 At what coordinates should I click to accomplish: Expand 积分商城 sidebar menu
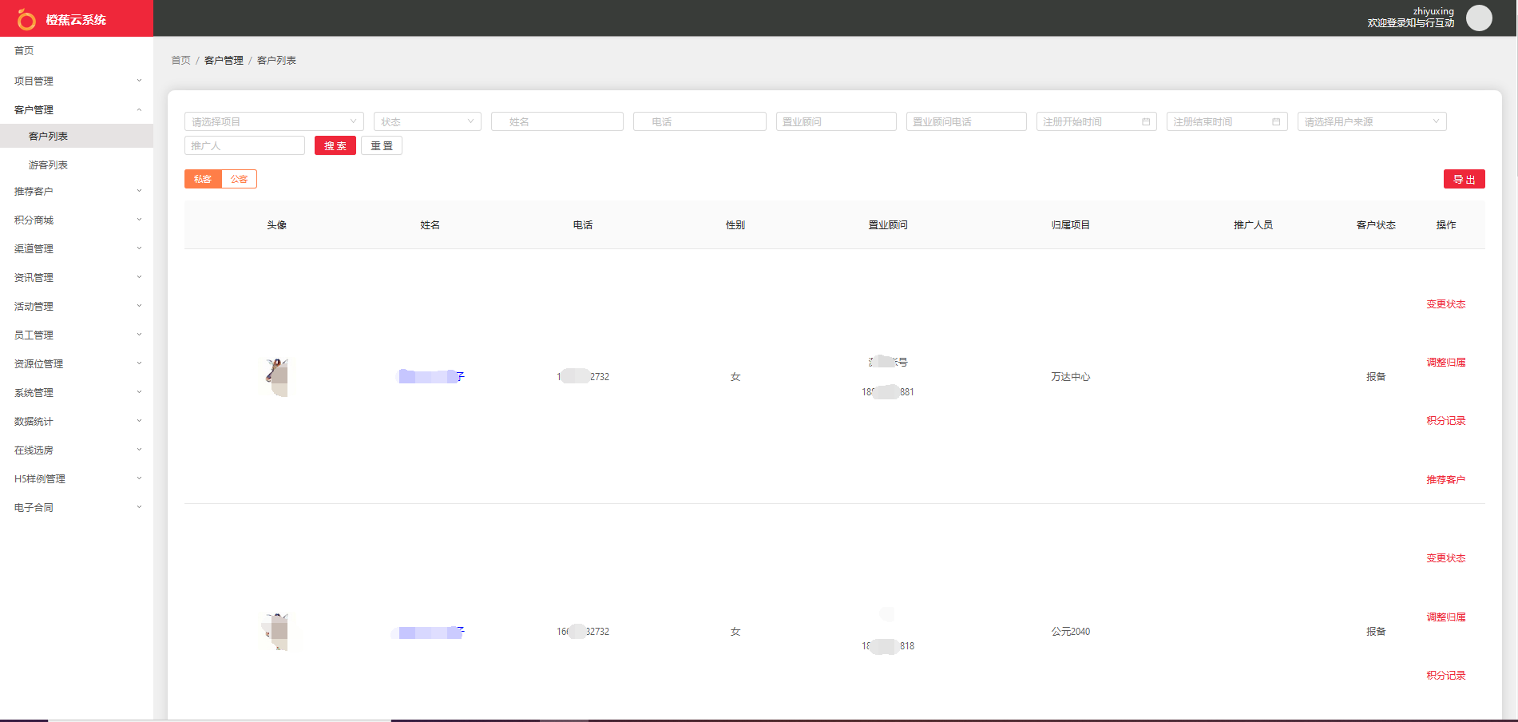click(77, 220)
